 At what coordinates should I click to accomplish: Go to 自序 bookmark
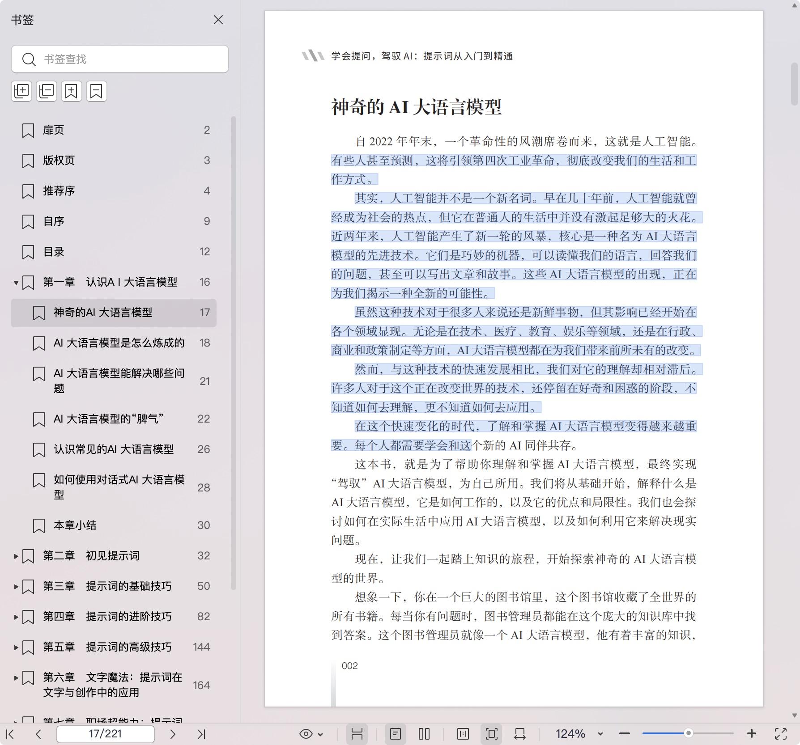click(x=114, y=221)
